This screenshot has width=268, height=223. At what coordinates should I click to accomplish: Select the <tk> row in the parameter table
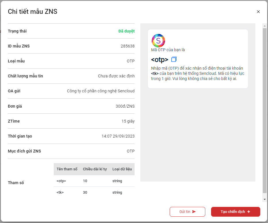coord(94,192)
